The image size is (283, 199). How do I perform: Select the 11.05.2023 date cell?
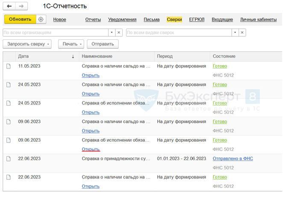pyautogui.click(x=29, y=66)
